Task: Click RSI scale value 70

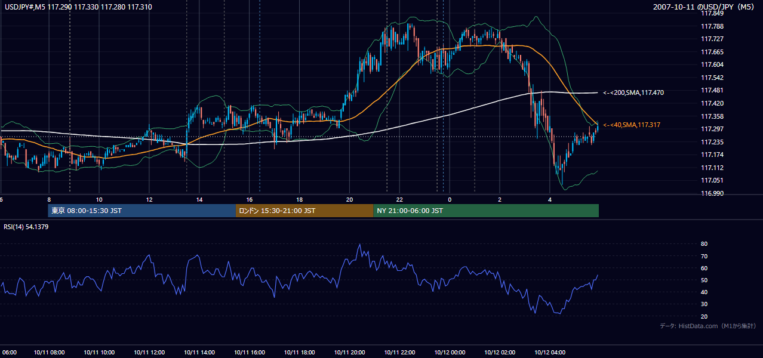Action: pos(704,256)
